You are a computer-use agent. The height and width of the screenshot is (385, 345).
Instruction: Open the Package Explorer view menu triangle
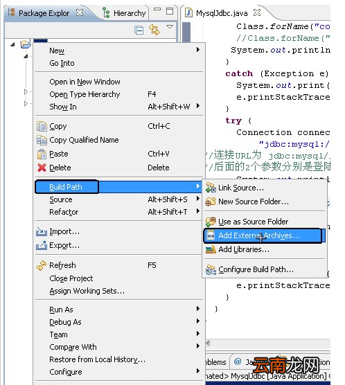click(x=170, y=26)
